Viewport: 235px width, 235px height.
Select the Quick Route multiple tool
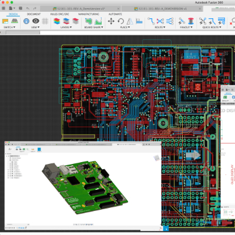(x=221, y=21)
